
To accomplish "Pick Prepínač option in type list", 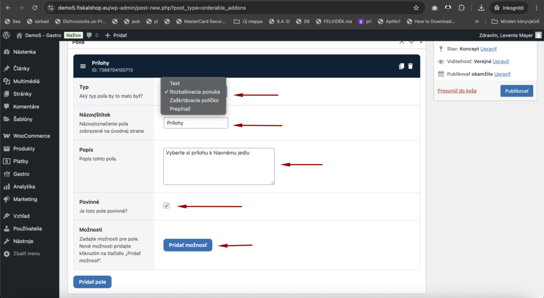I will point(180,109).
